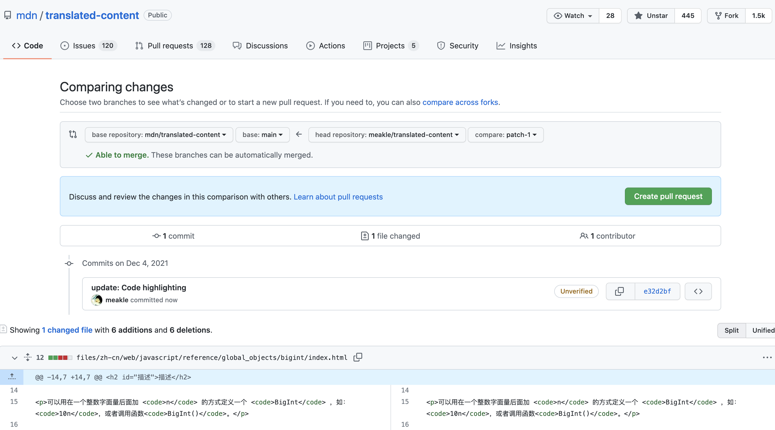Open the compare patch-1 branch dropdown

click(506, 135)
